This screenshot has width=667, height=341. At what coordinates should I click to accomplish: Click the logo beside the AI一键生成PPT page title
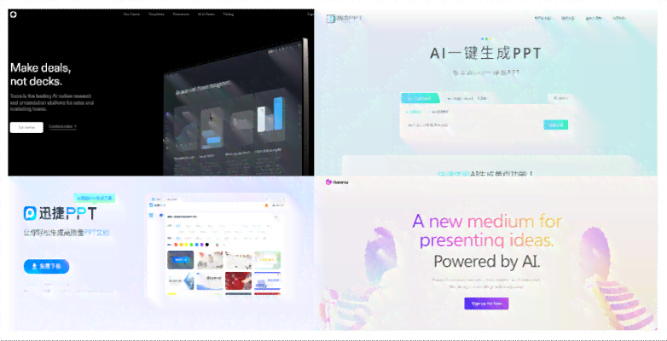click(331, 19)
